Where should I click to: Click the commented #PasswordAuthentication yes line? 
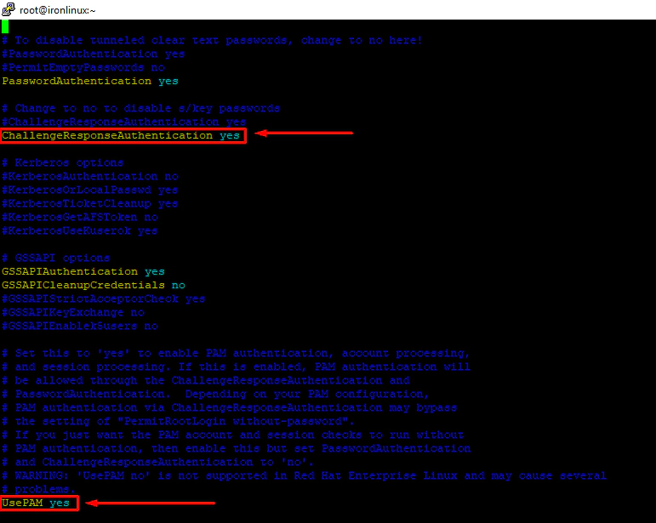pyautogui.click(x=94, y=54)
